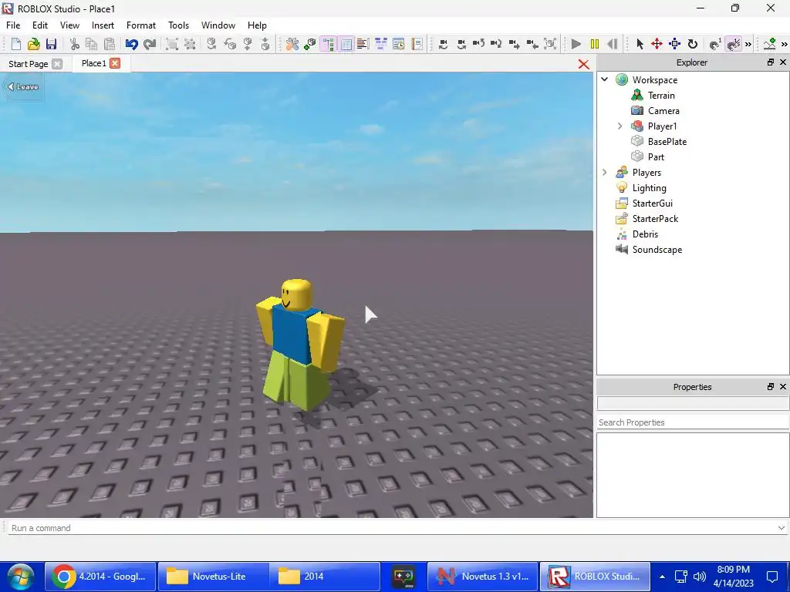Toggle the Explorer panel toolbar button
Viewport: 790px width, 592px height.
(328, 44)
